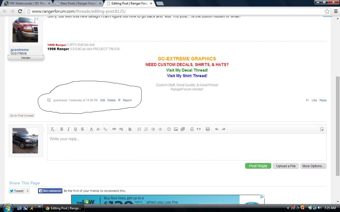Insert an image with the picture icon
The width and height of the screenshot is (340, 212).
point(176,129)
